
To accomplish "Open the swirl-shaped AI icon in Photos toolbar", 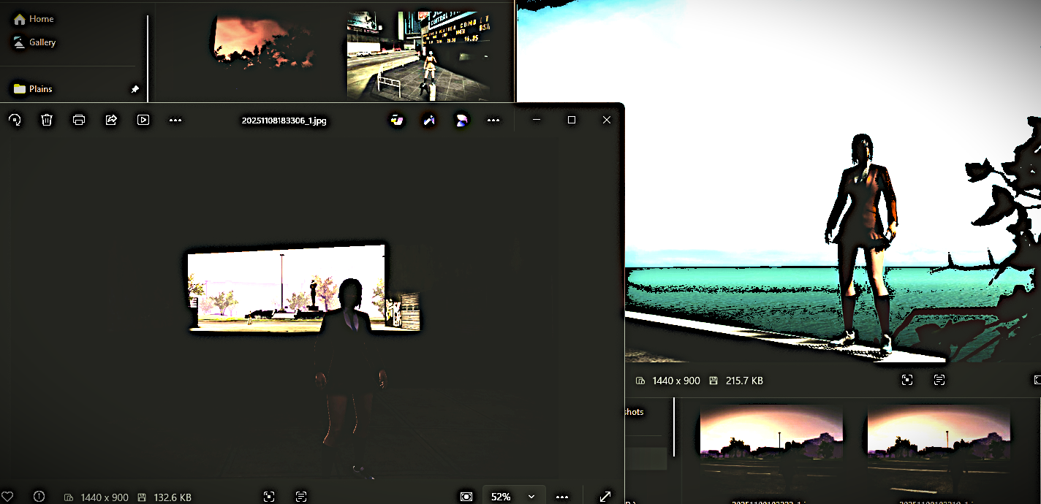I will (x=461, y=120).
